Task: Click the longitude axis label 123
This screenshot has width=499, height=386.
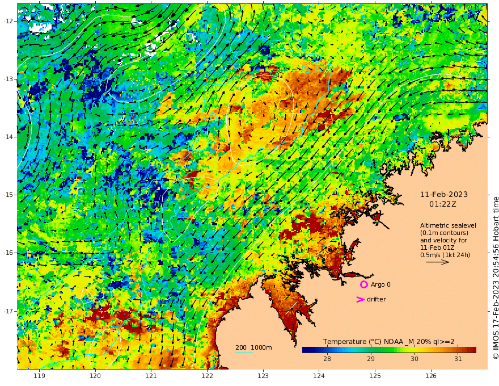Action: click(x=263, y=376)
